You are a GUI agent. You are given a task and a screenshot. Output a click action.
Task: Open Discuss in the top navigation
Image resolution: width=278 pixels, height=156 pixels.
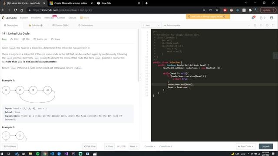click(73, 18)
